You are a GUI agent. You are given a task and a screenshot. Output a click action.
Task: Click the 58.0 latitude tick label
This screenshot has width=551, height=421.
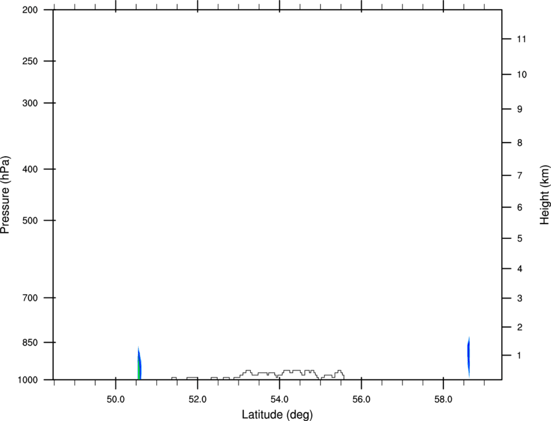443,400
